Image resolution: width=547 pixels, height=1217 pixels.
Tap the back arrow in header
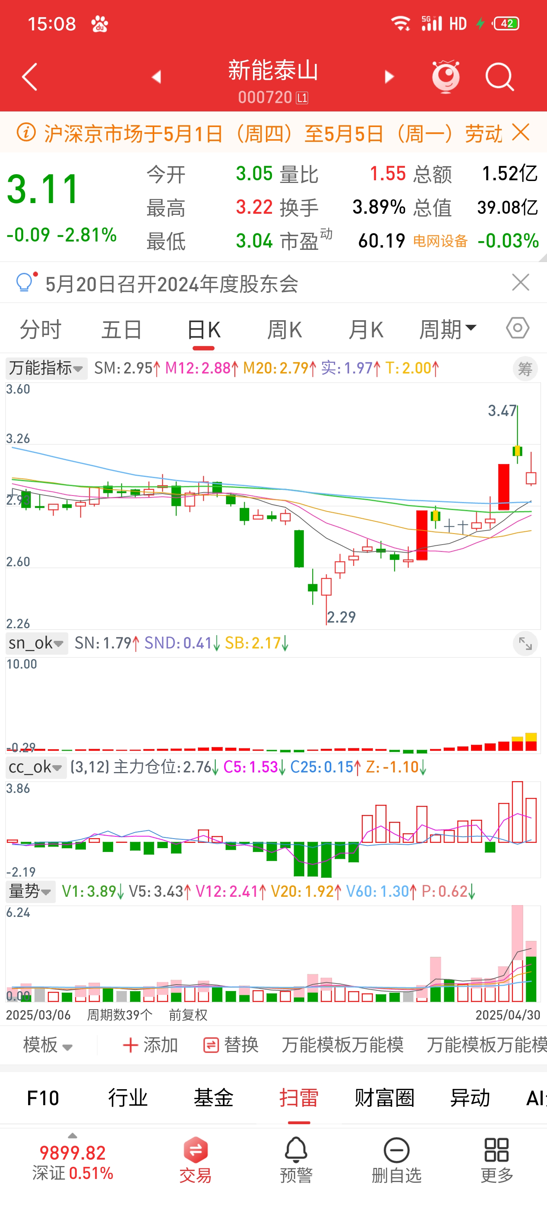tap(29, 76)
